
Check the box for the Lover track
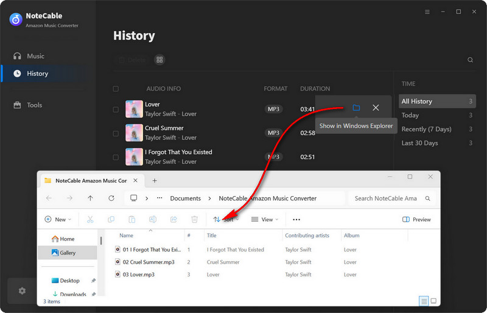pyautogui.click(x=116, y=110)
